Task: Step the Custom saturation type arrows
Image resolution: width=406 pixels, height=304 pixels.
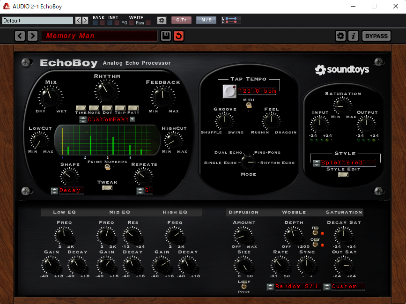Action: pos(327,287)
